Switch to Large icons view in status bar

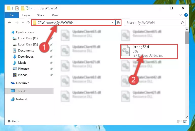(185, 122)
